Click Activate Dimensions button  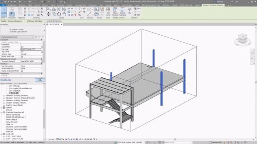tap(54, 21)
